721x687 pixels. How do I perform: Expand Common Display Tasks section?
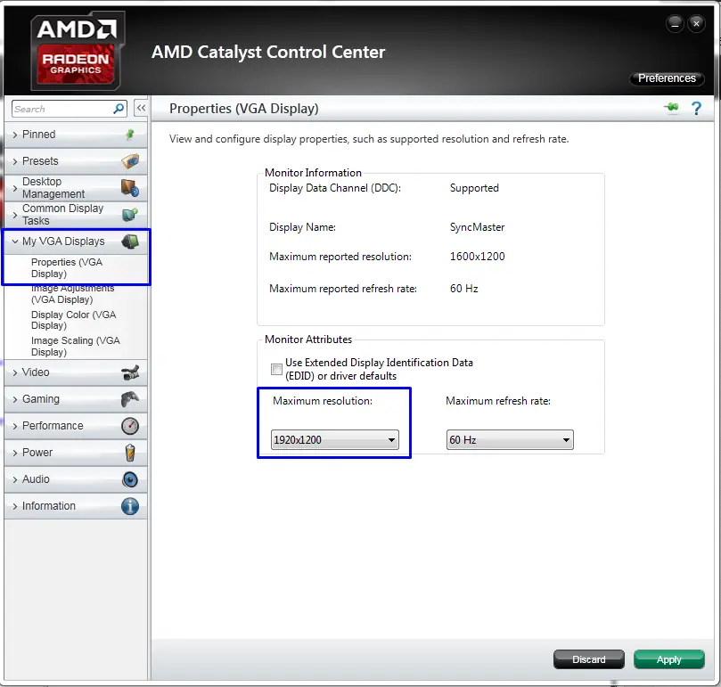click(76, 214)
